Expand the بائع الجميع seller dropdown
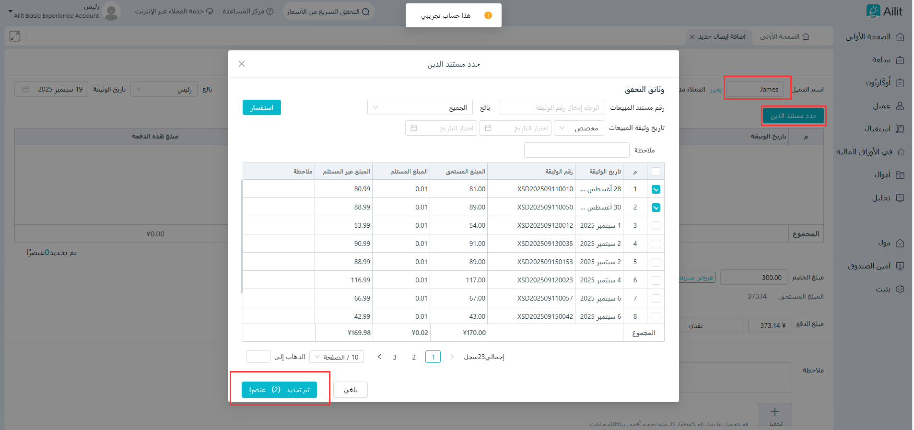Screen dimensions: 914x430 click(420, 107)
